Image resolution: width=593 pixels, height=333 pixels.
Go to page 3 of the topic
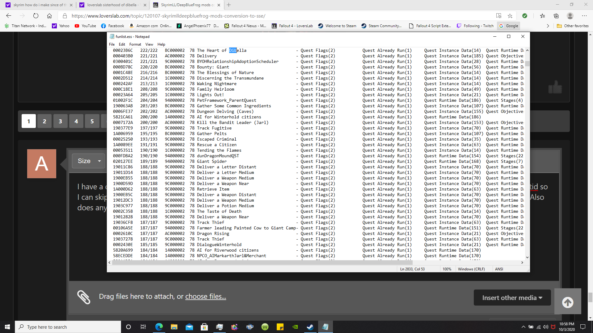[x=60, y=121]
